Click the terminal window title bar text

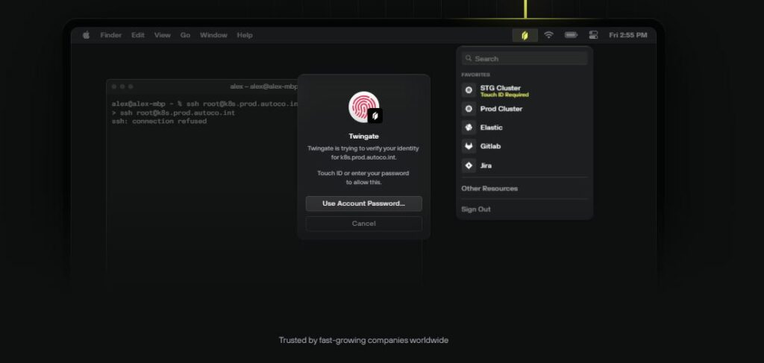tap(263, 86)
